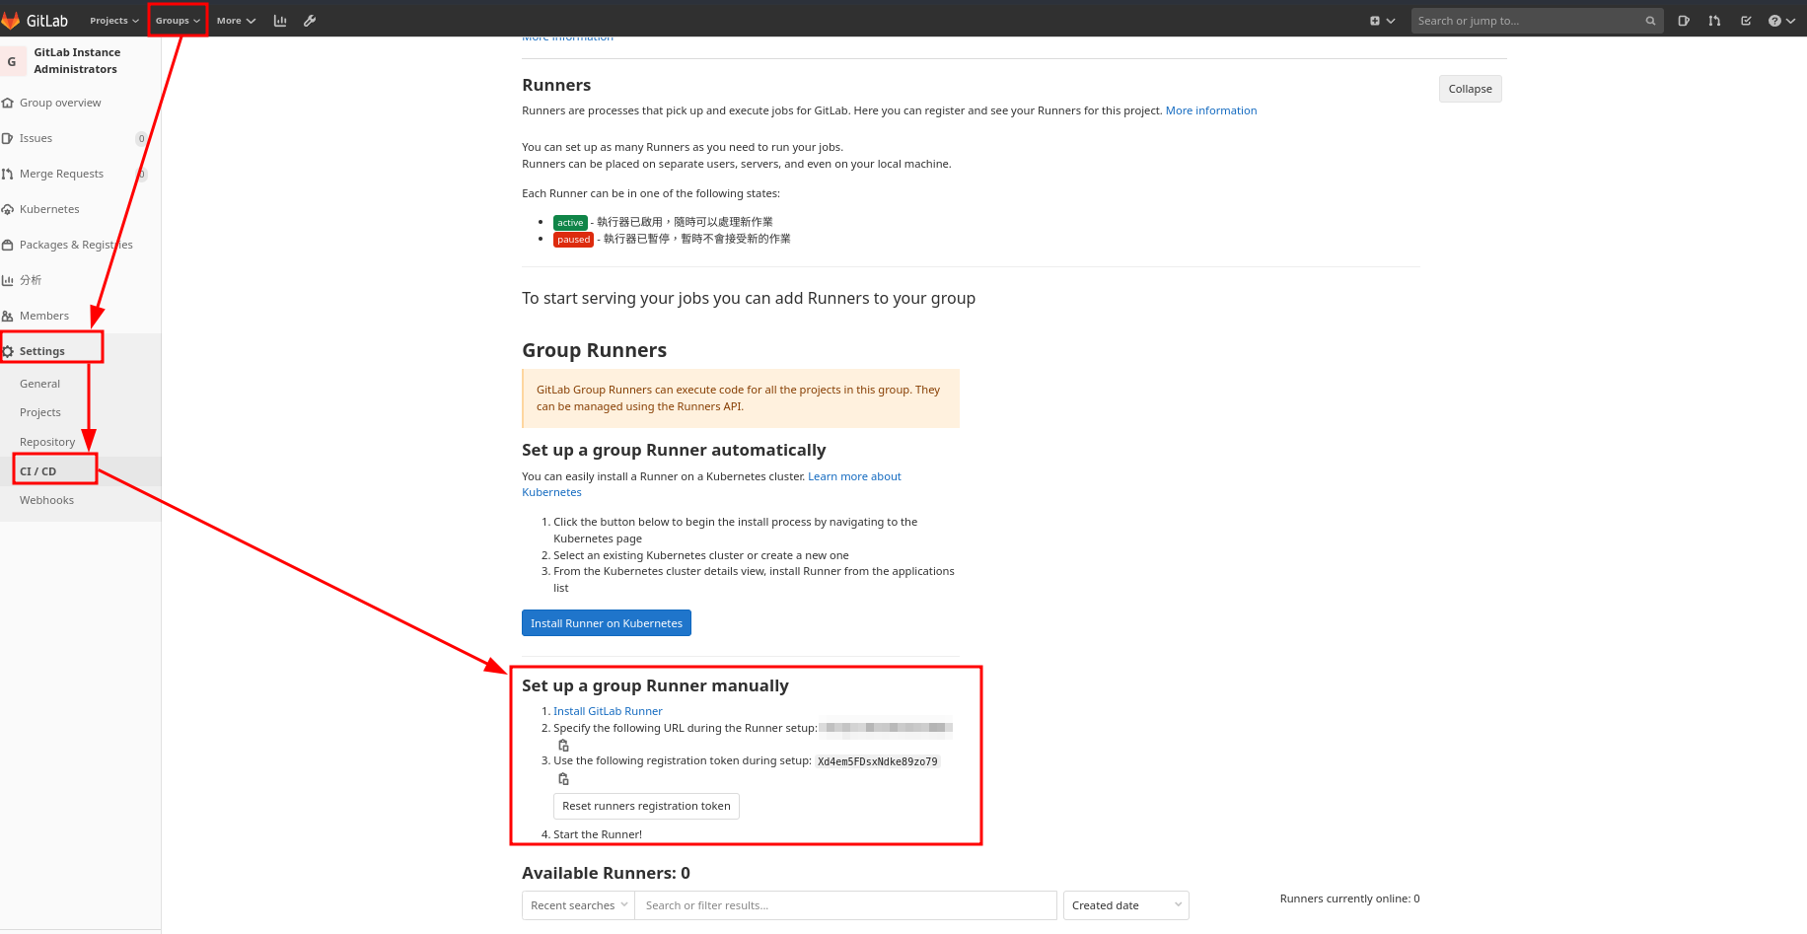Open Members in the sidebar

(44, 316)
